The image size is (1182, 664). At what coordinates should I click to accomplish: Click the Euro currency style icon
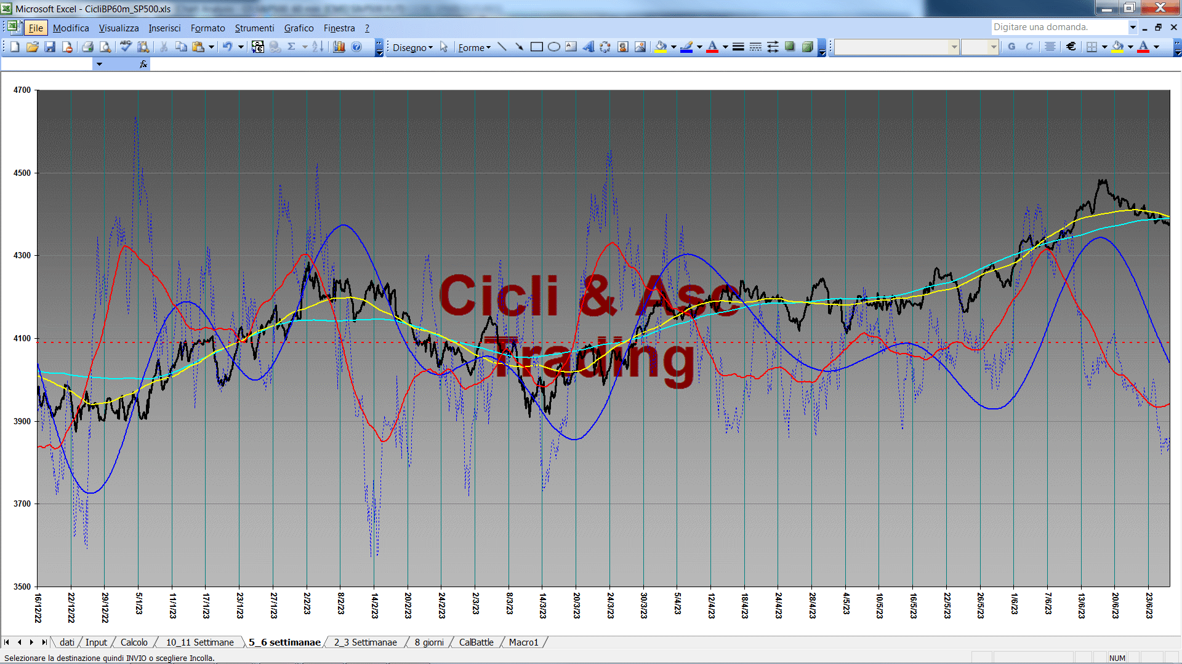pyautogui.click(x=1071, y=47)
